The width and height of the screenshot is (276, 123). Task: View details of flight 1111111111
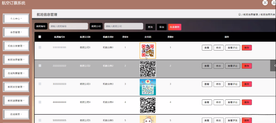[x=207, y=48]
